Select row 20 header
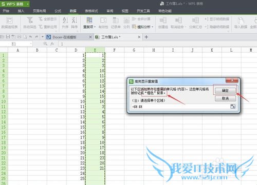Image resolution: width=257 pixels, height=185 pixels. 4,153
